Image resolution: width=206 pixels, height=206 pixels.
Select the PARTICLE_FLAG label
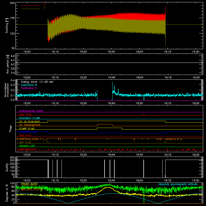point(29,139)
